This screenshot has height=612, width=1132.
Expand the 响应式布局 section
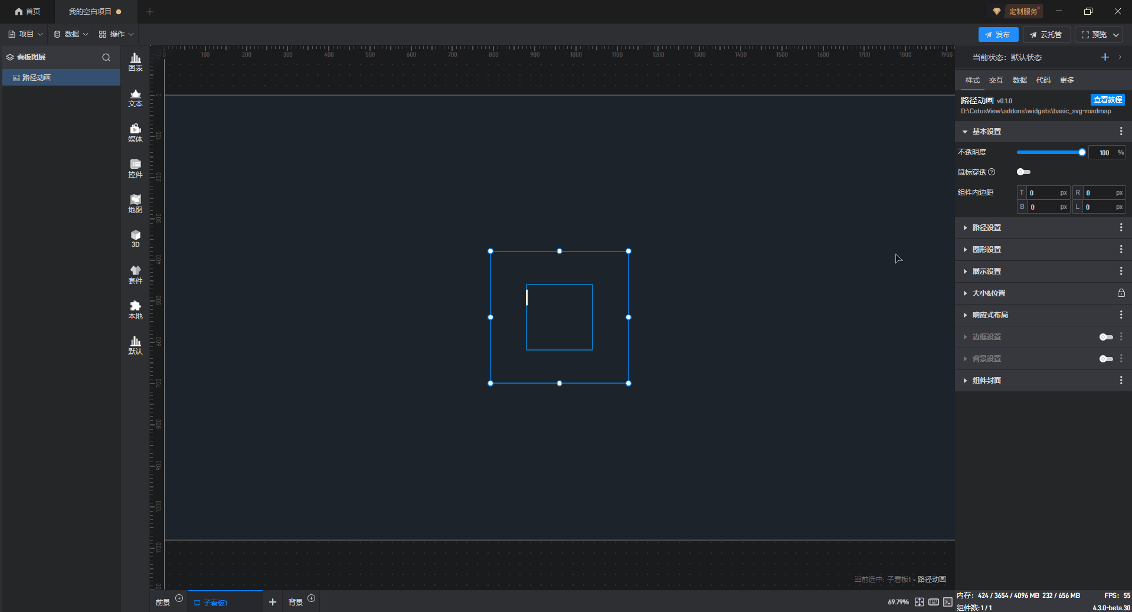pos(965,315)
